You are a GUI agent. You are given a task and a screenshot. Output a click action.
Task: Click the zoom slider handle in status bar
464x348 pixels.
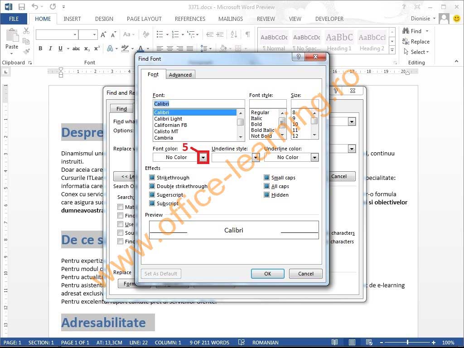pos(407,343)
